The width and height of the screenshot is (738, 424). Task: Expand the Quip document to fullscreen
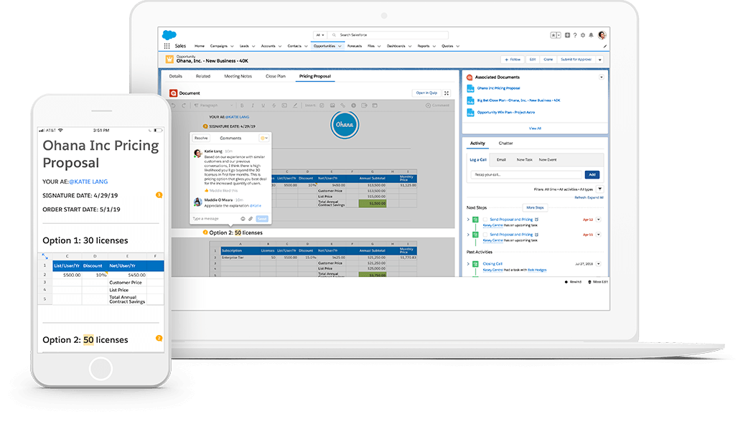[x=447, y=93]
